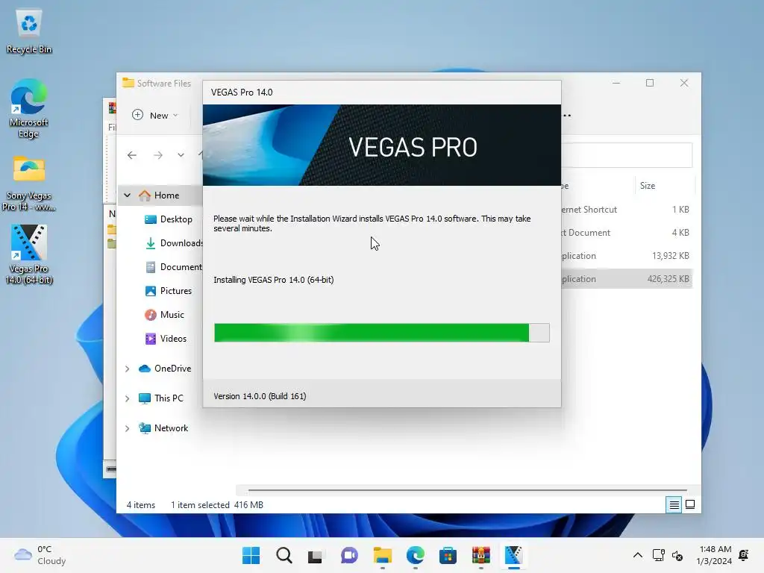Open the muted volume tray icon
This screenshot has height=573, width=764.
677,555
